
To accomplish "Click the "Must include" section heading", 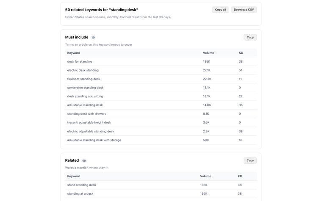I will 77,37.
